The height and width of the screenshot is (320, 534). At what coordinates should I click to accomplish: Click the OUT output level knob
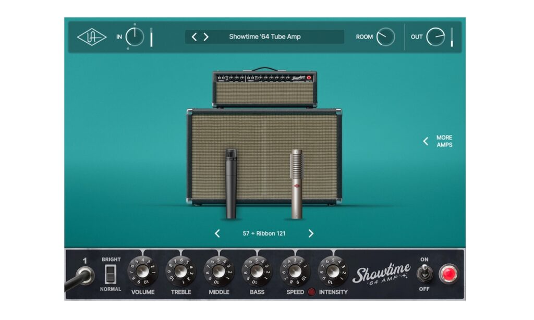[435, 37]
